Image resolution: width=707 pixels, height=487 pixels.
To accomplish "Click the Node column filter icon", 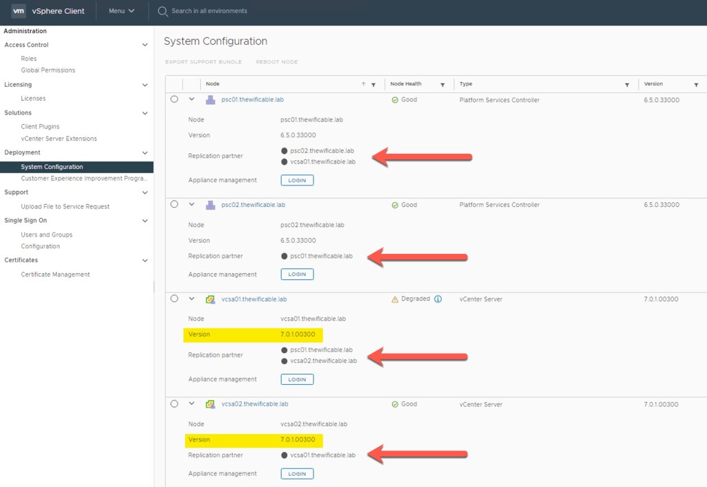I will coord(374,85).
